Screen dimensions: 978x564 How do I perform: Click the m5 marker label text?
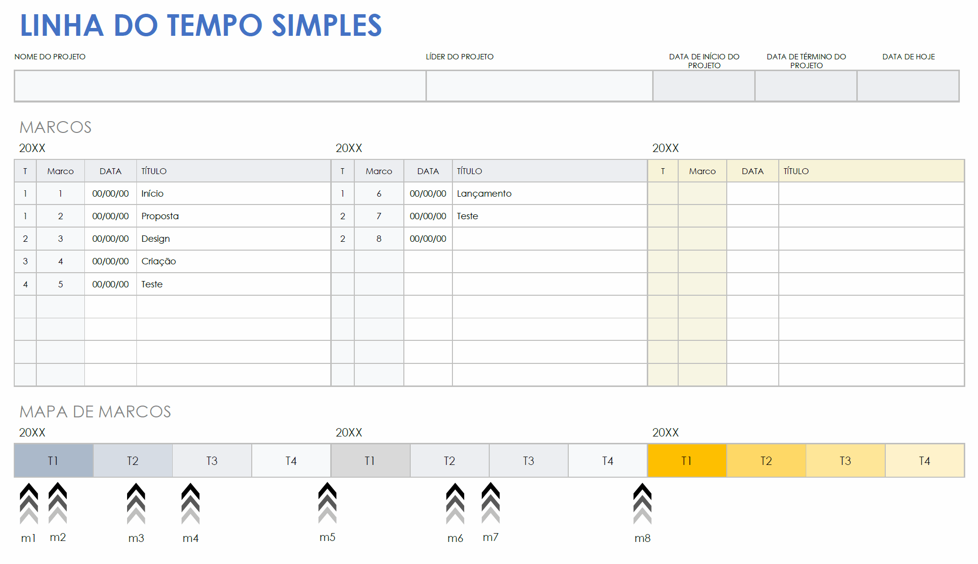[x=327, y=537]
